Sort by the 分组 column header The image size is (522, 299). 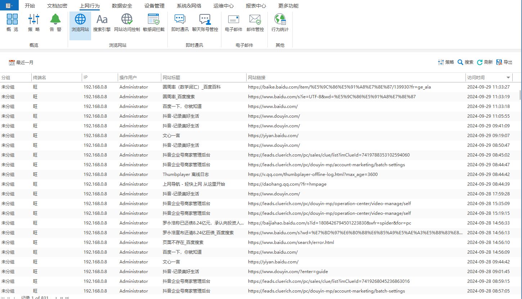click(15, 77)
